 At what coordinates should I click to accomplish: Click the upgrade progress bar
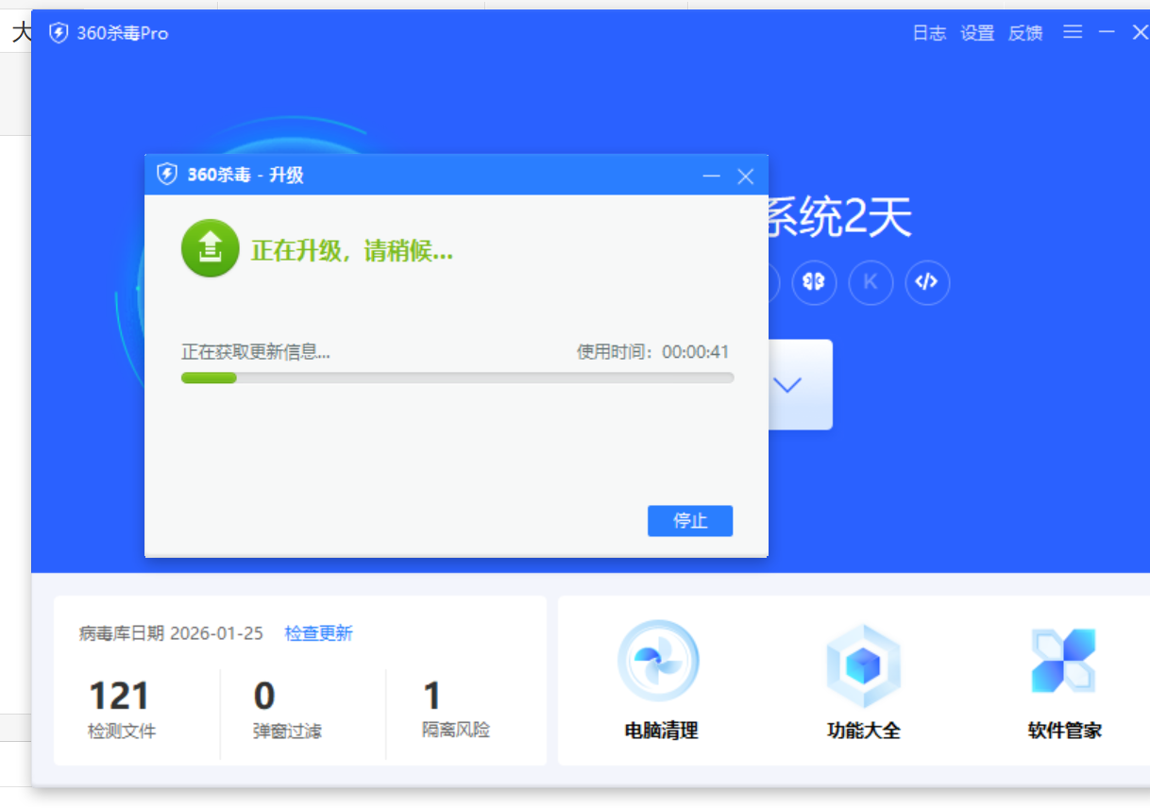point(457,378)
